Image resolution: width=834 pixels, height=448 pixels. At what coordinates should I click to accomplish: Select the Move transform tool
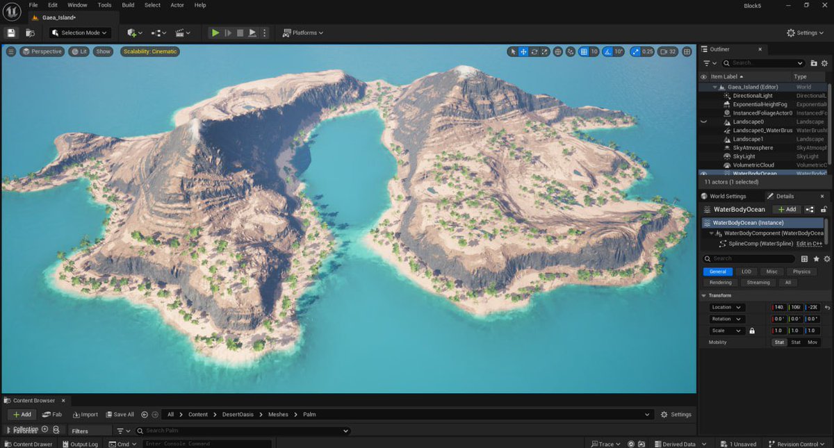(x=523, y=51)
